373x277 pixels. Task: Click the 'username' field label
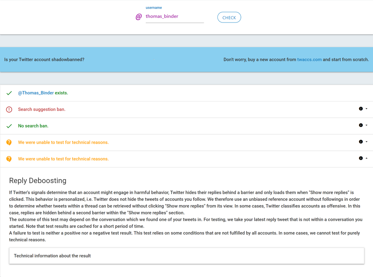click(x=154, y=7)
